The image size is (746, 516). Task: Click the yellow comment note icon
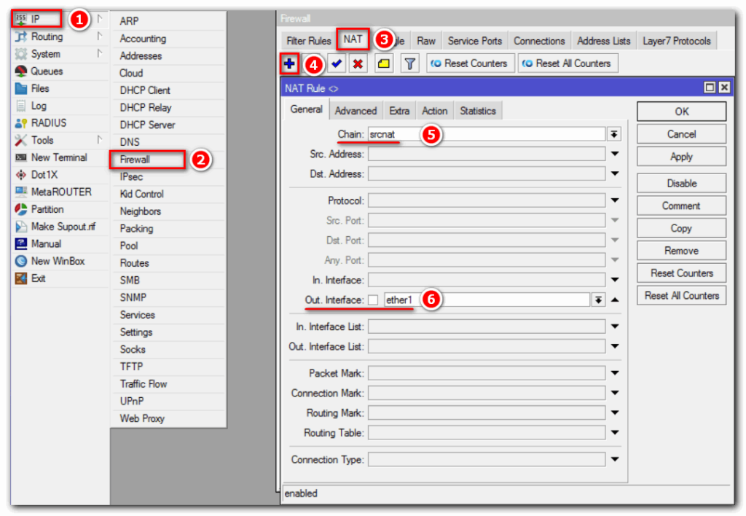point(384,64)
